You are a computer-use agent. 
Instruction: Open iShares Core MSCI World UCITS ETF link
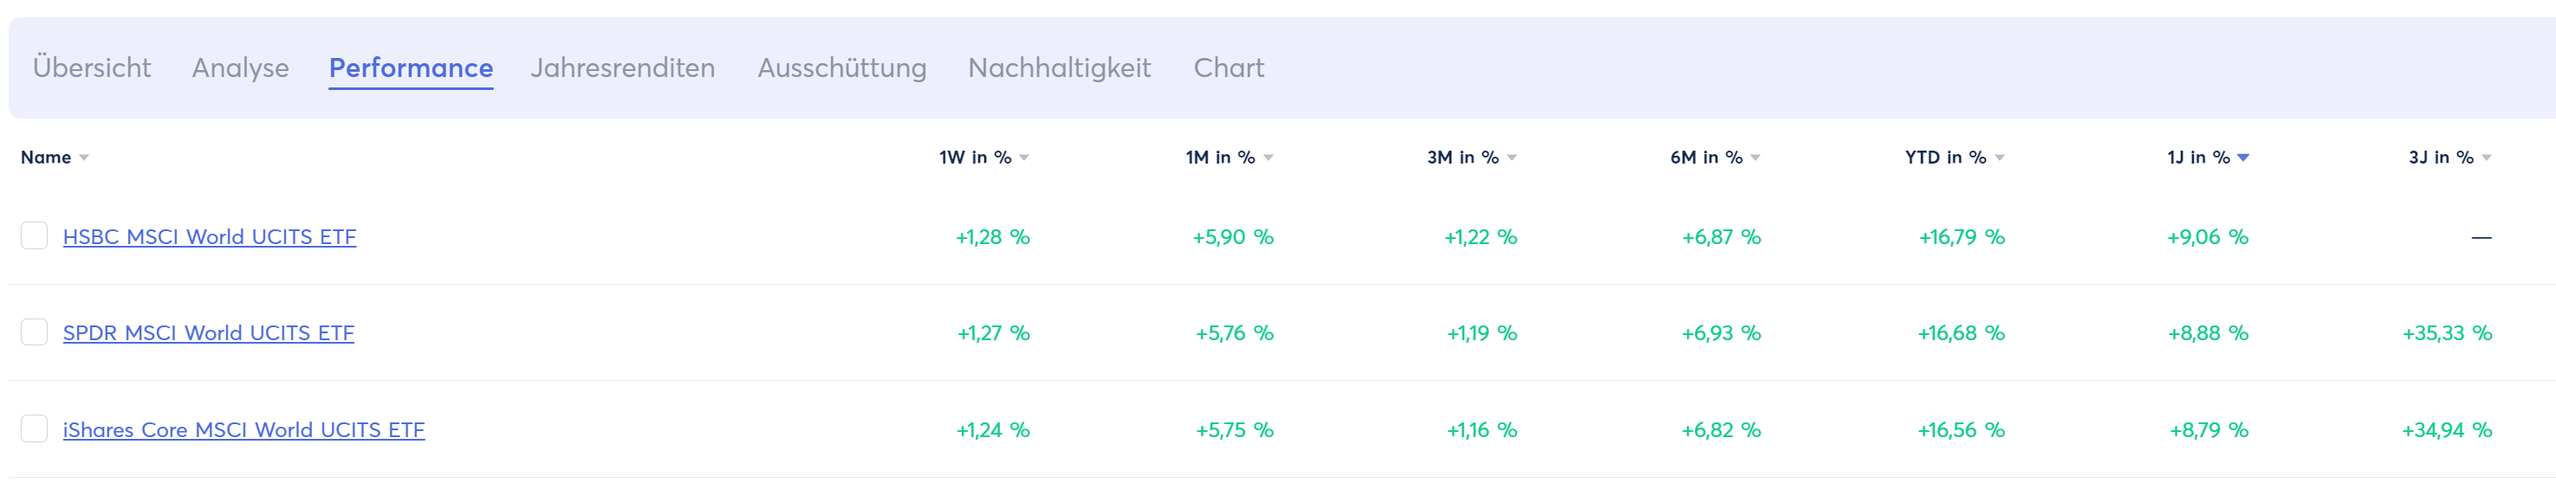(x=243, y=429)
